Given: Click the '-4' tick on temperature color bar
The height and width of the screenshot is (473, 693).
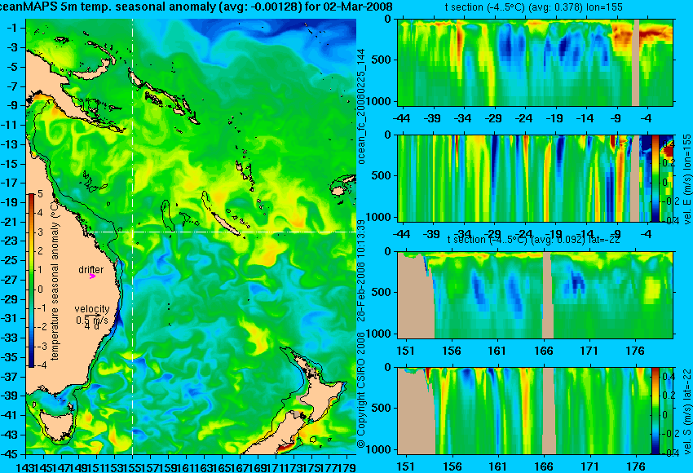Looking at the screenshot, I should tap(41, 365).
